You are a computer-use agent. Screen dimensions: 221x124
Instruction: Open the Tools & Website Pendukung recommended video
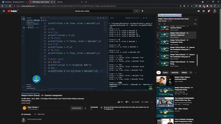tap(176, 121)
